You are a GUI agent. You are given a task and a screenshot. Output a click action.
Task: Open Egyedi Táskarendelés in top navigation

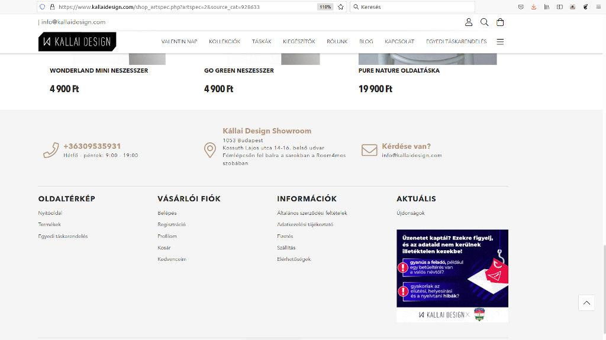tap(456, 42)
